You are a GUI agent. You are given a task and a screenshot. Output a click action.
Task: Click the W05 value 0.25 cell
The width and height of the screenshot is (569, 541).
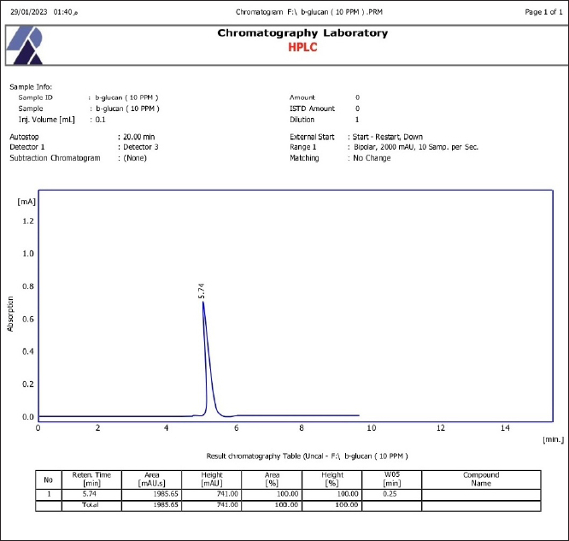388,494
